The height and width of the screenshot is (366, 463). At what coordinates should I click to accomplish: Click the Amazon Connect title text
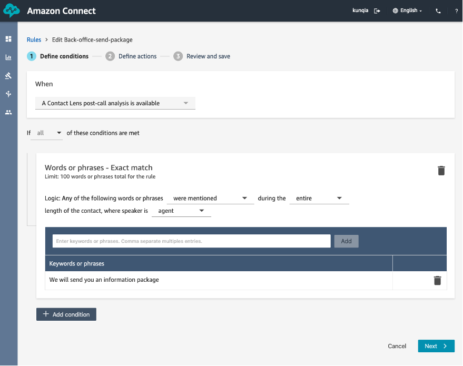[x=62, y=11]
